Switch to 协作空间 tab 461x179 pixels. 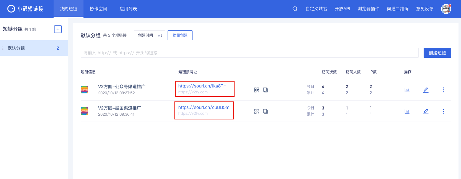(x=98, y=9)
